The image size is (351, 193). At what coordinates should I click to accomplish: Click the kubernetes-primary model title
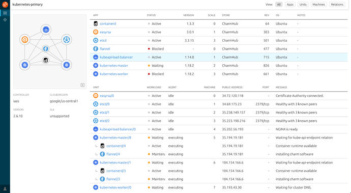pos(27,5)
